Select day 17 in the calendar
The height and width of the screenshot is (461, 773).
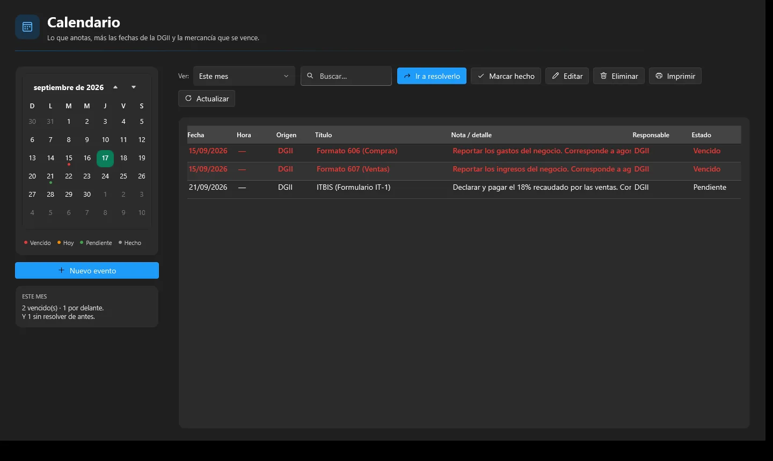105,158
